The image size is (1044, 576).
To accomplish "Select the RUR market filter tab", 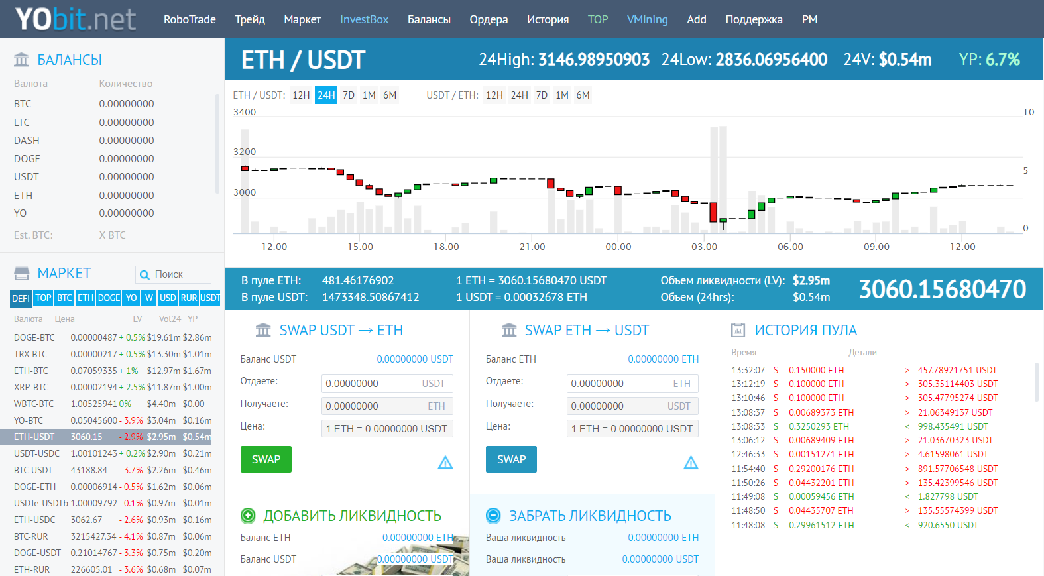I will 189,298.
